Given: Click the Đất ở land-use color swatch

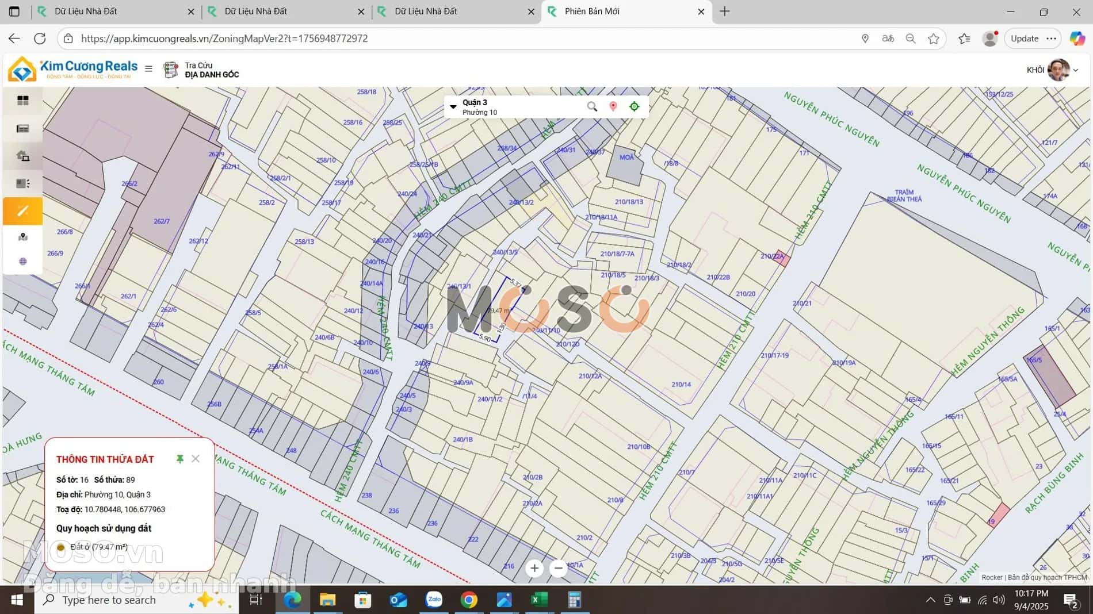Looking at the screenshot, I should [61, 547].
